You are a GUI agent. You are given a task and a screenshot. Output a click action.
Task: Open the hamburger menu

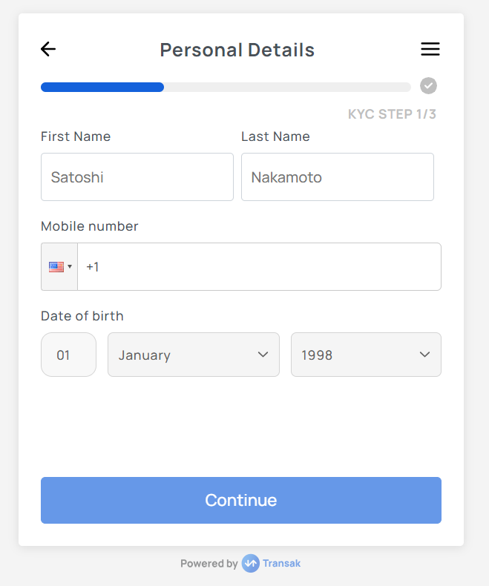[430, 50]
